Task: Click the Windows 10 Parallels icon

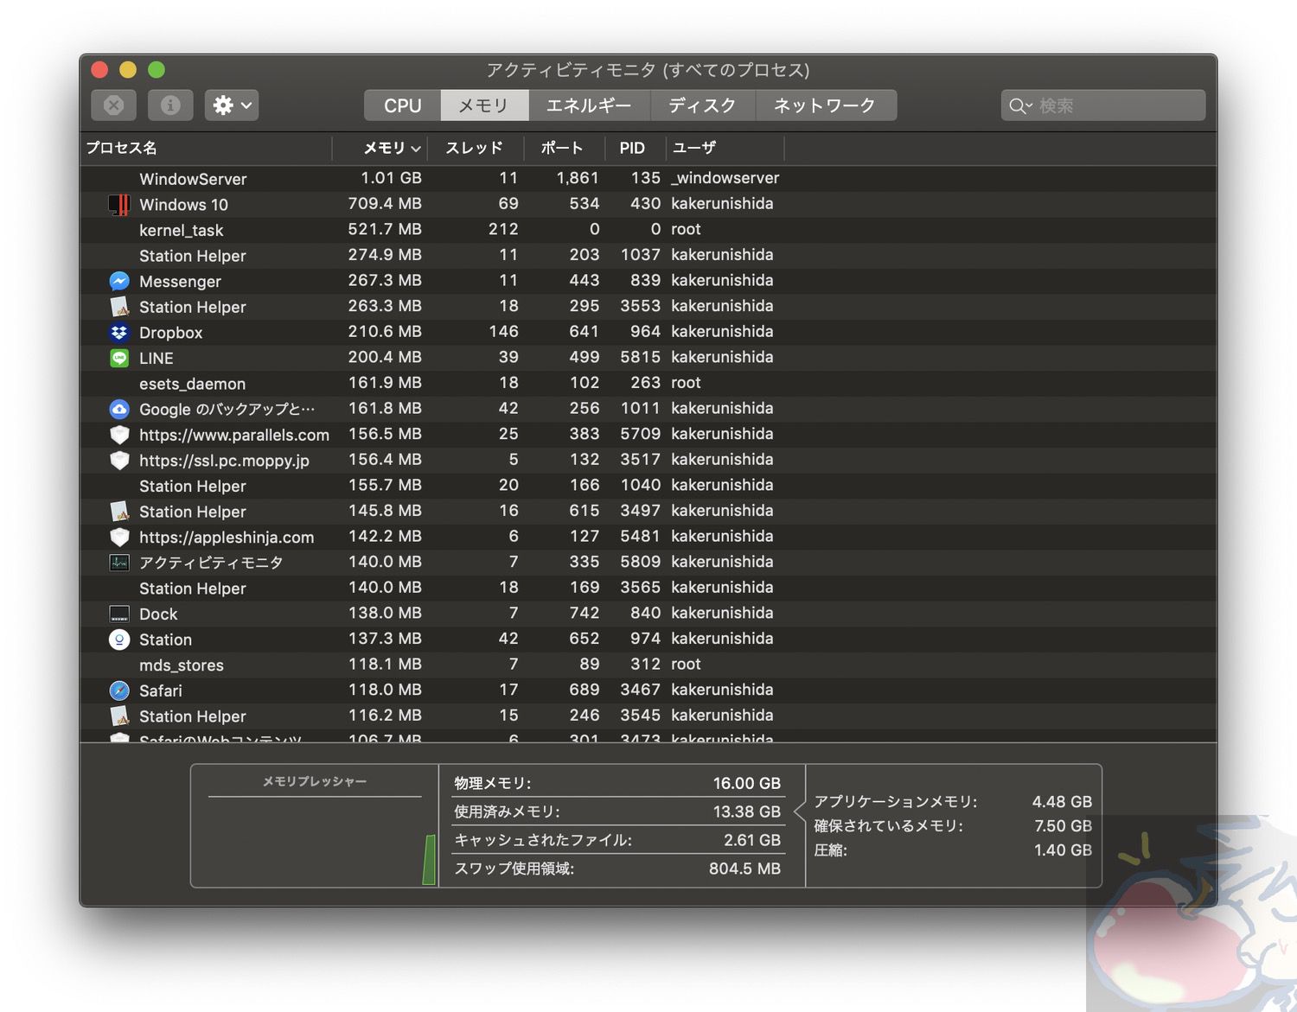Action: [x=119, y=205]
